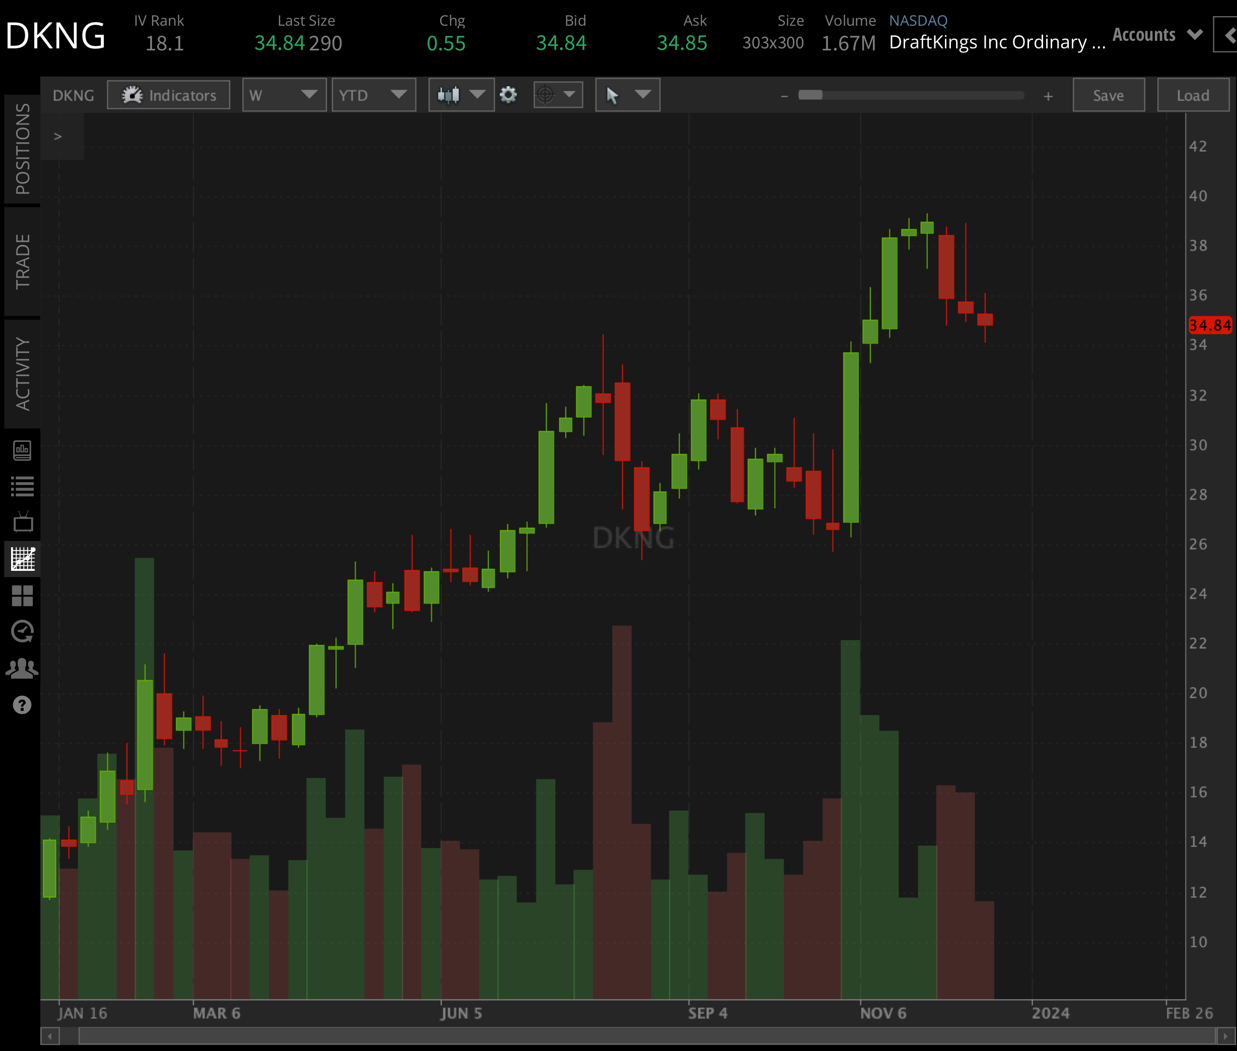Screen dimensions: 1237x1051
Task: Open chart settings gear icon
Action: point(508,95)
